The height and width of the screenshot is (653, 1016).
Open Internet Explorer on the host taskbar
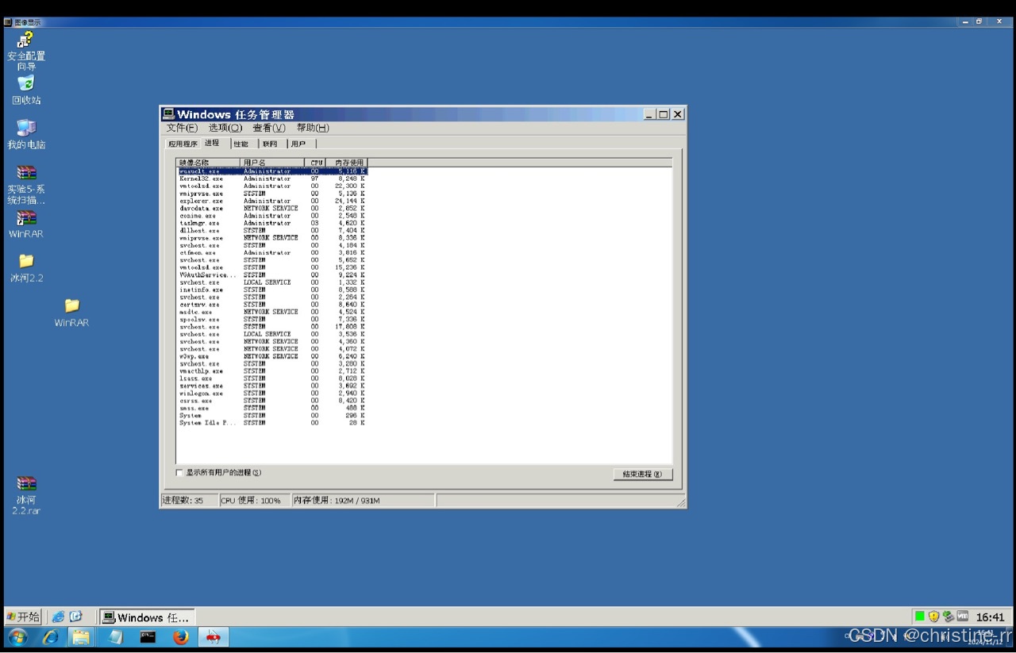[x=50, y=637]
